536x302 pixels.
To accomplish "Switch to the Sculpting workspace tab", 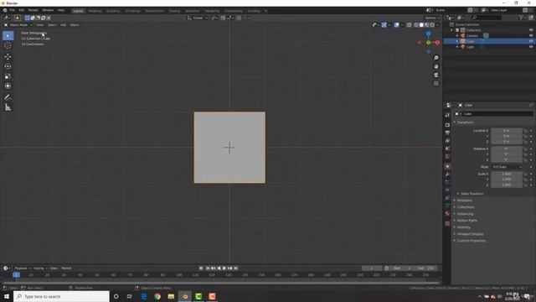I will point(113,11).
